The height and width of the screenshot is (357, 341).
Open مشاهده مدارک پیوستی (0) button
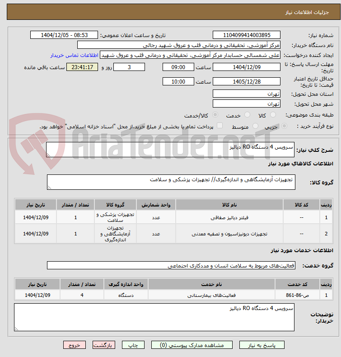coord(192,345)
